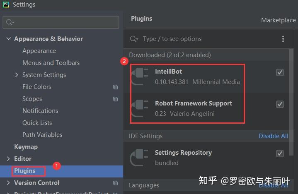Screen dimensions: 298x194
Task: Click the project-level icon beside File Colors
Action: (x=115, y=87)
